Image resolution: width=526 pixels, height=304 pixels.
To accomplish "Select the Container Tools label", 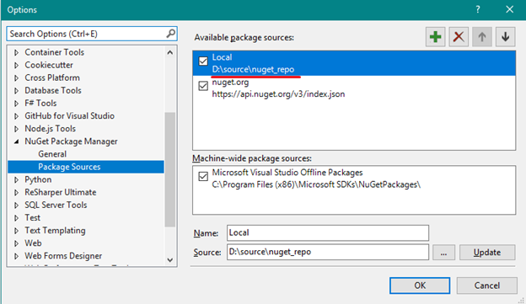I will point(54,52).
